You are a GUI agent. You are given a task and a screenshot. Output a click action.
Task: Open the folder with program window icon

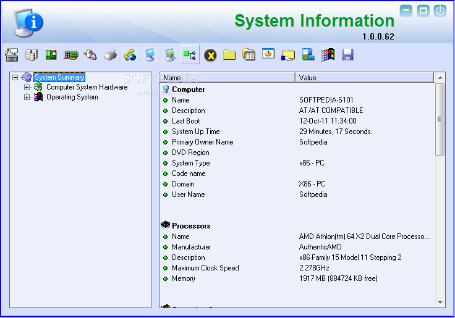click(249, 55)
